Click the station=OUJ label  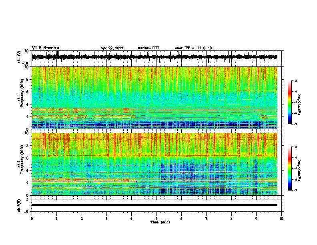coord(148,48)
